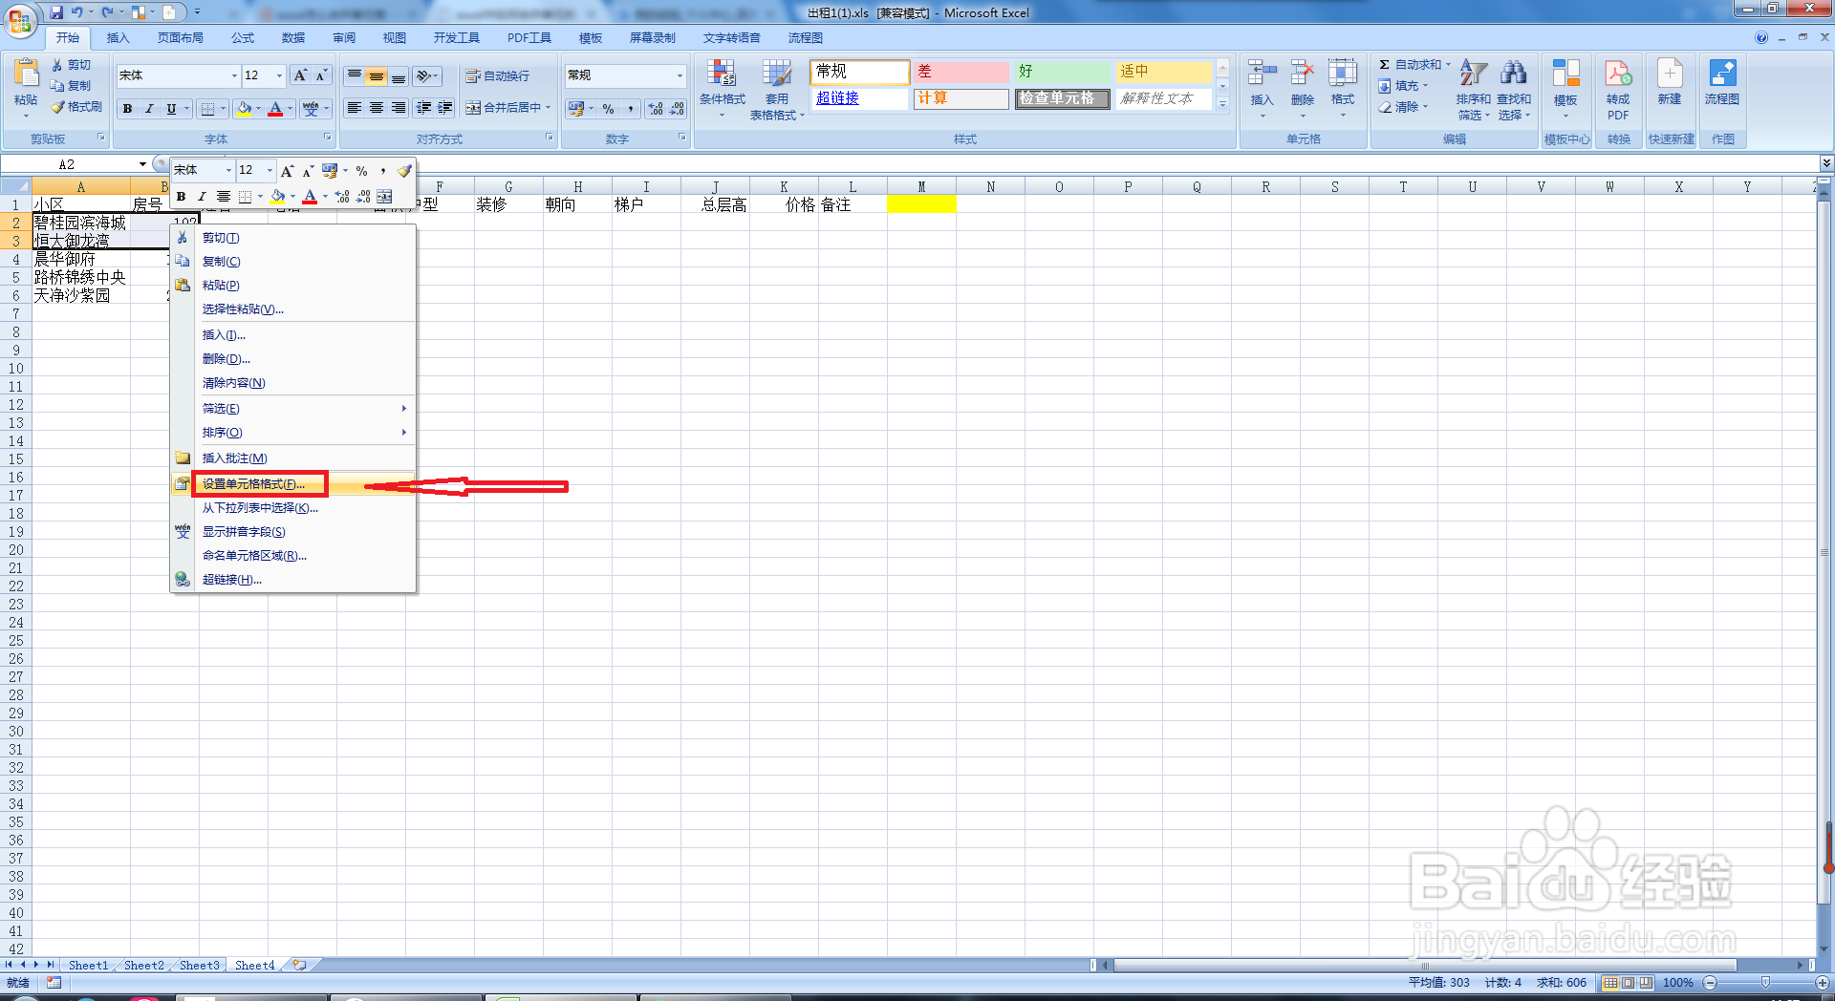Expand Merge & Center (合并后居中) dropdown arrow
The image size is (1835, 1001).
(549, 108)
